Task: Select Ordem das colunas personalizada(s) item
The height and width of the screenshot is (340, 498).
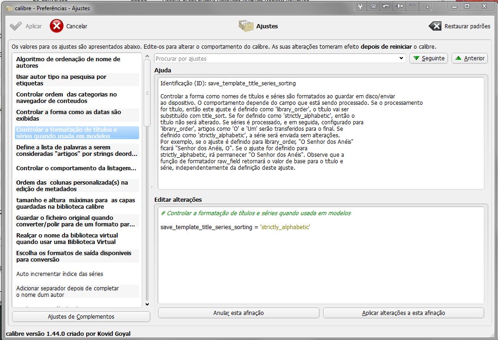Action: pyautogui.click(x=77, y=186)
